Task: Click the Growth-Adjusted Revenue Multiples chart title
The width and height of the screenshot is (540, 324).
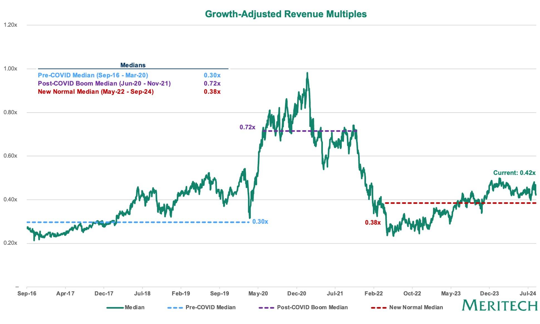Action: coord(286,14)
